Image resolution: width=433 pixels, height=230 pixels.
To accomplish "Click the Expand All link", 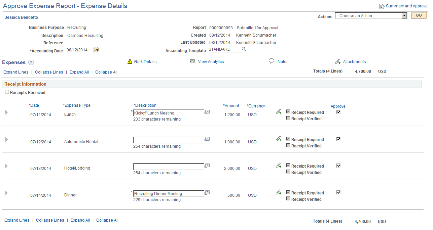I will tap(79, 72).
